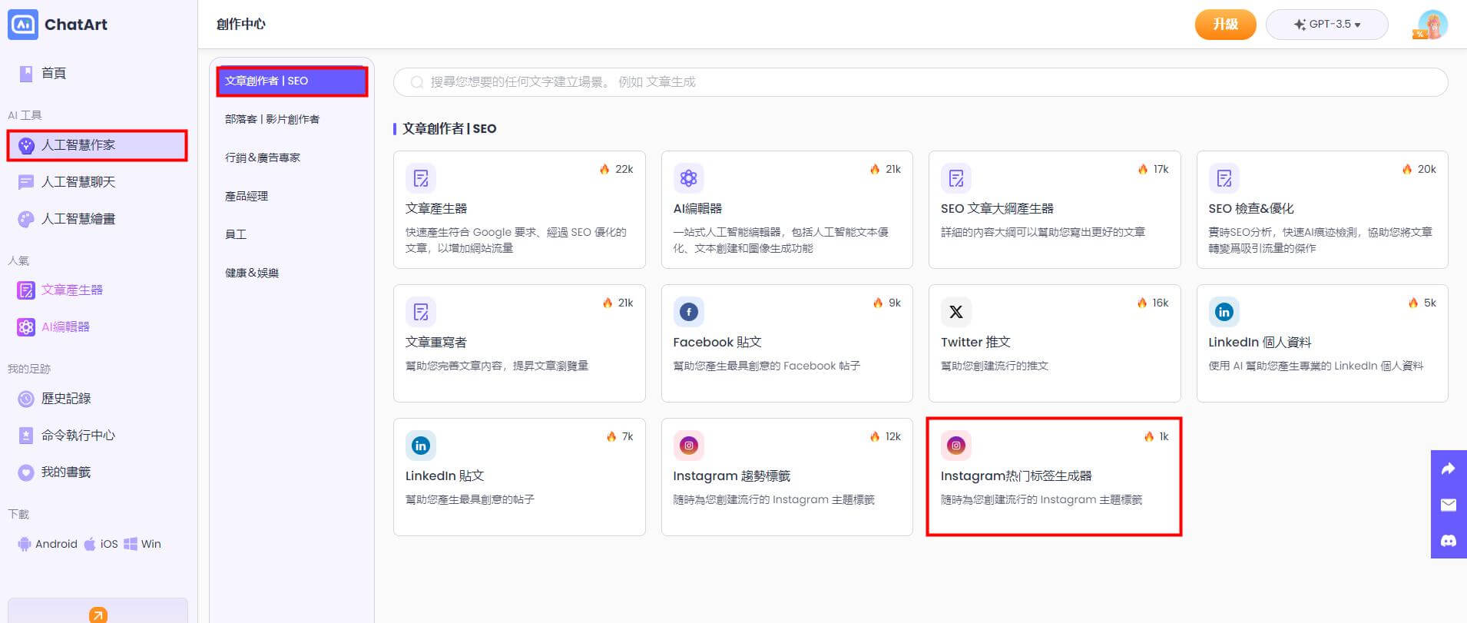Click the Facebook 貼文 icon

[688, 312]
